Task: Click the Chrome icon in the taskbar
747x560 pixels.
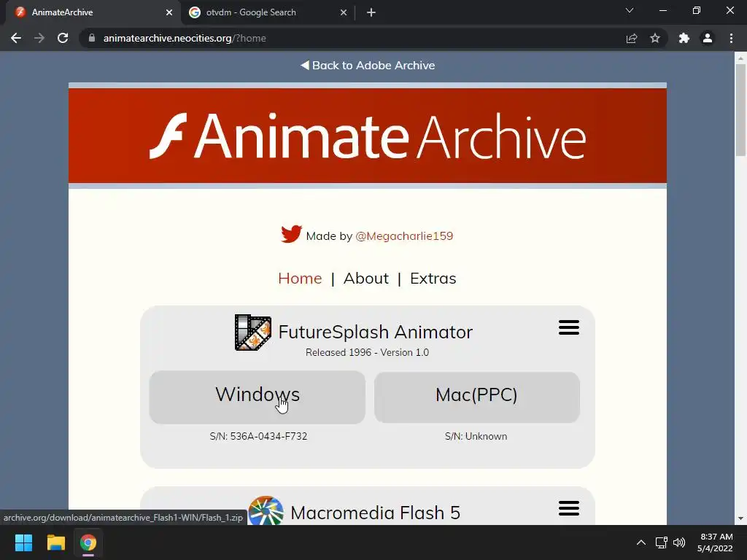Action: click(88, 542)
